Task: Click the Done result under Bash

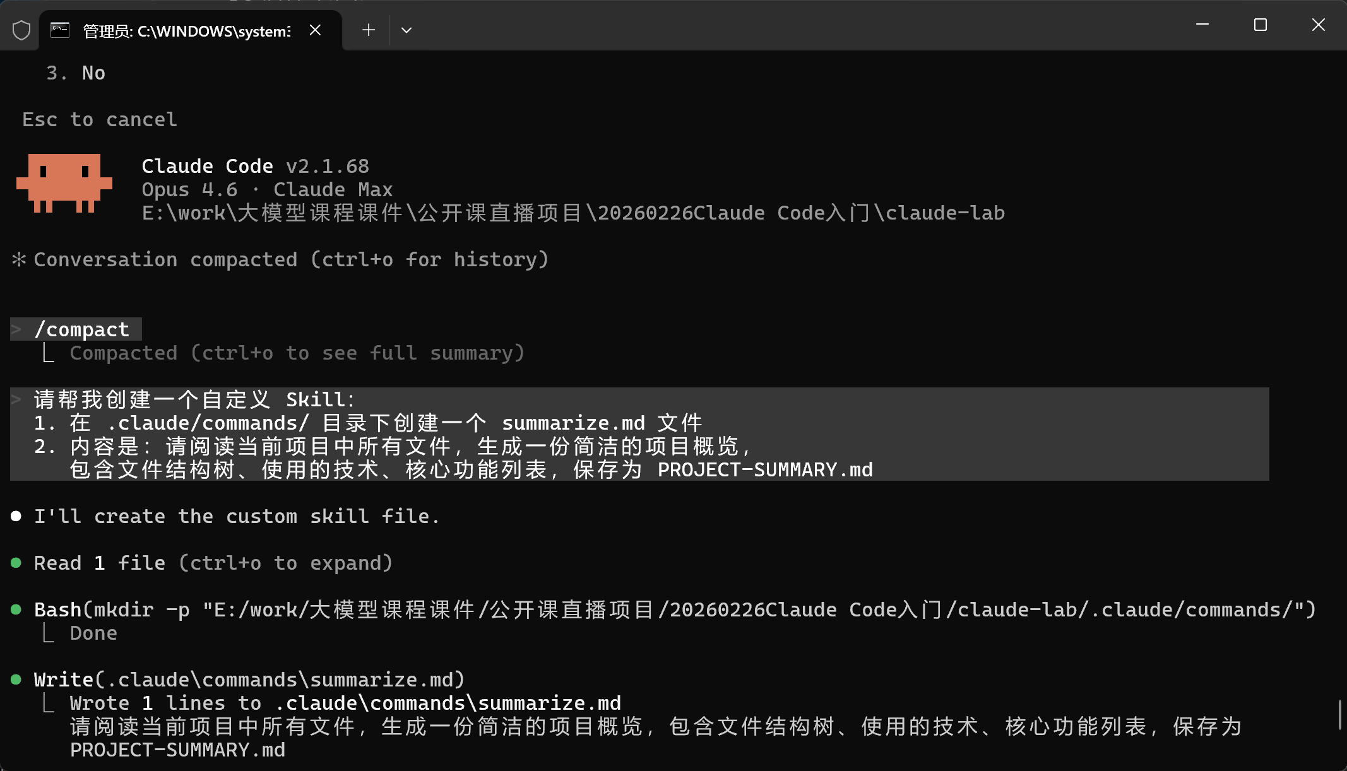Action: (x=93, y=633)
